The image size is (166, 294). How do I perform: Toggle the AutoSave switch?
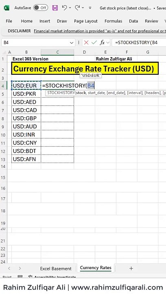pyautogui.click(x=41, y=8)
